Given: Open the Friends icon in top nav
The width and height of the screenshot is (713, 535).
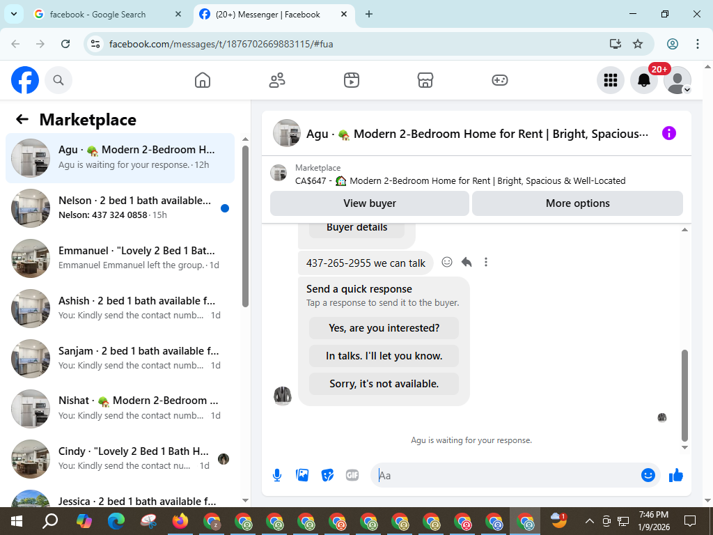Looking at the screenshot, I should (x=277, y=80).
